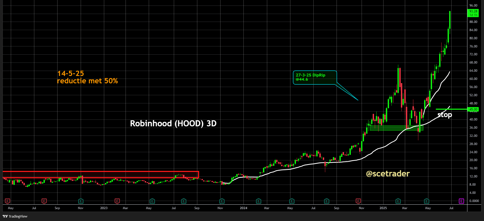Image resolution: width=484 pixels, height=221 pixels.
Task: Click the 64.00 price scale label
Action: pyautogui.click(x=473, y=71)
